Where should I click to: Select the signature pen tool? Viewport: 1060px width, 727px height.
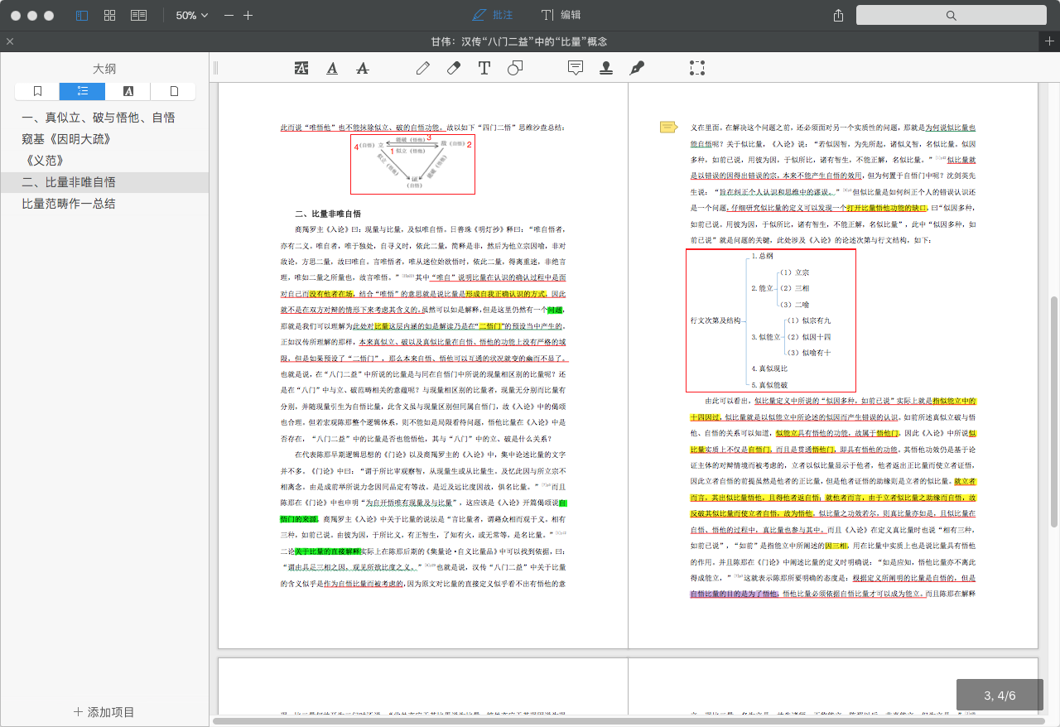click(x=637, y=68)
